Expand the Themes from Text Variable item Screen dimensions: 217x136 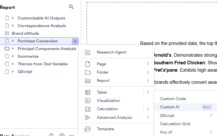(13, 64)
